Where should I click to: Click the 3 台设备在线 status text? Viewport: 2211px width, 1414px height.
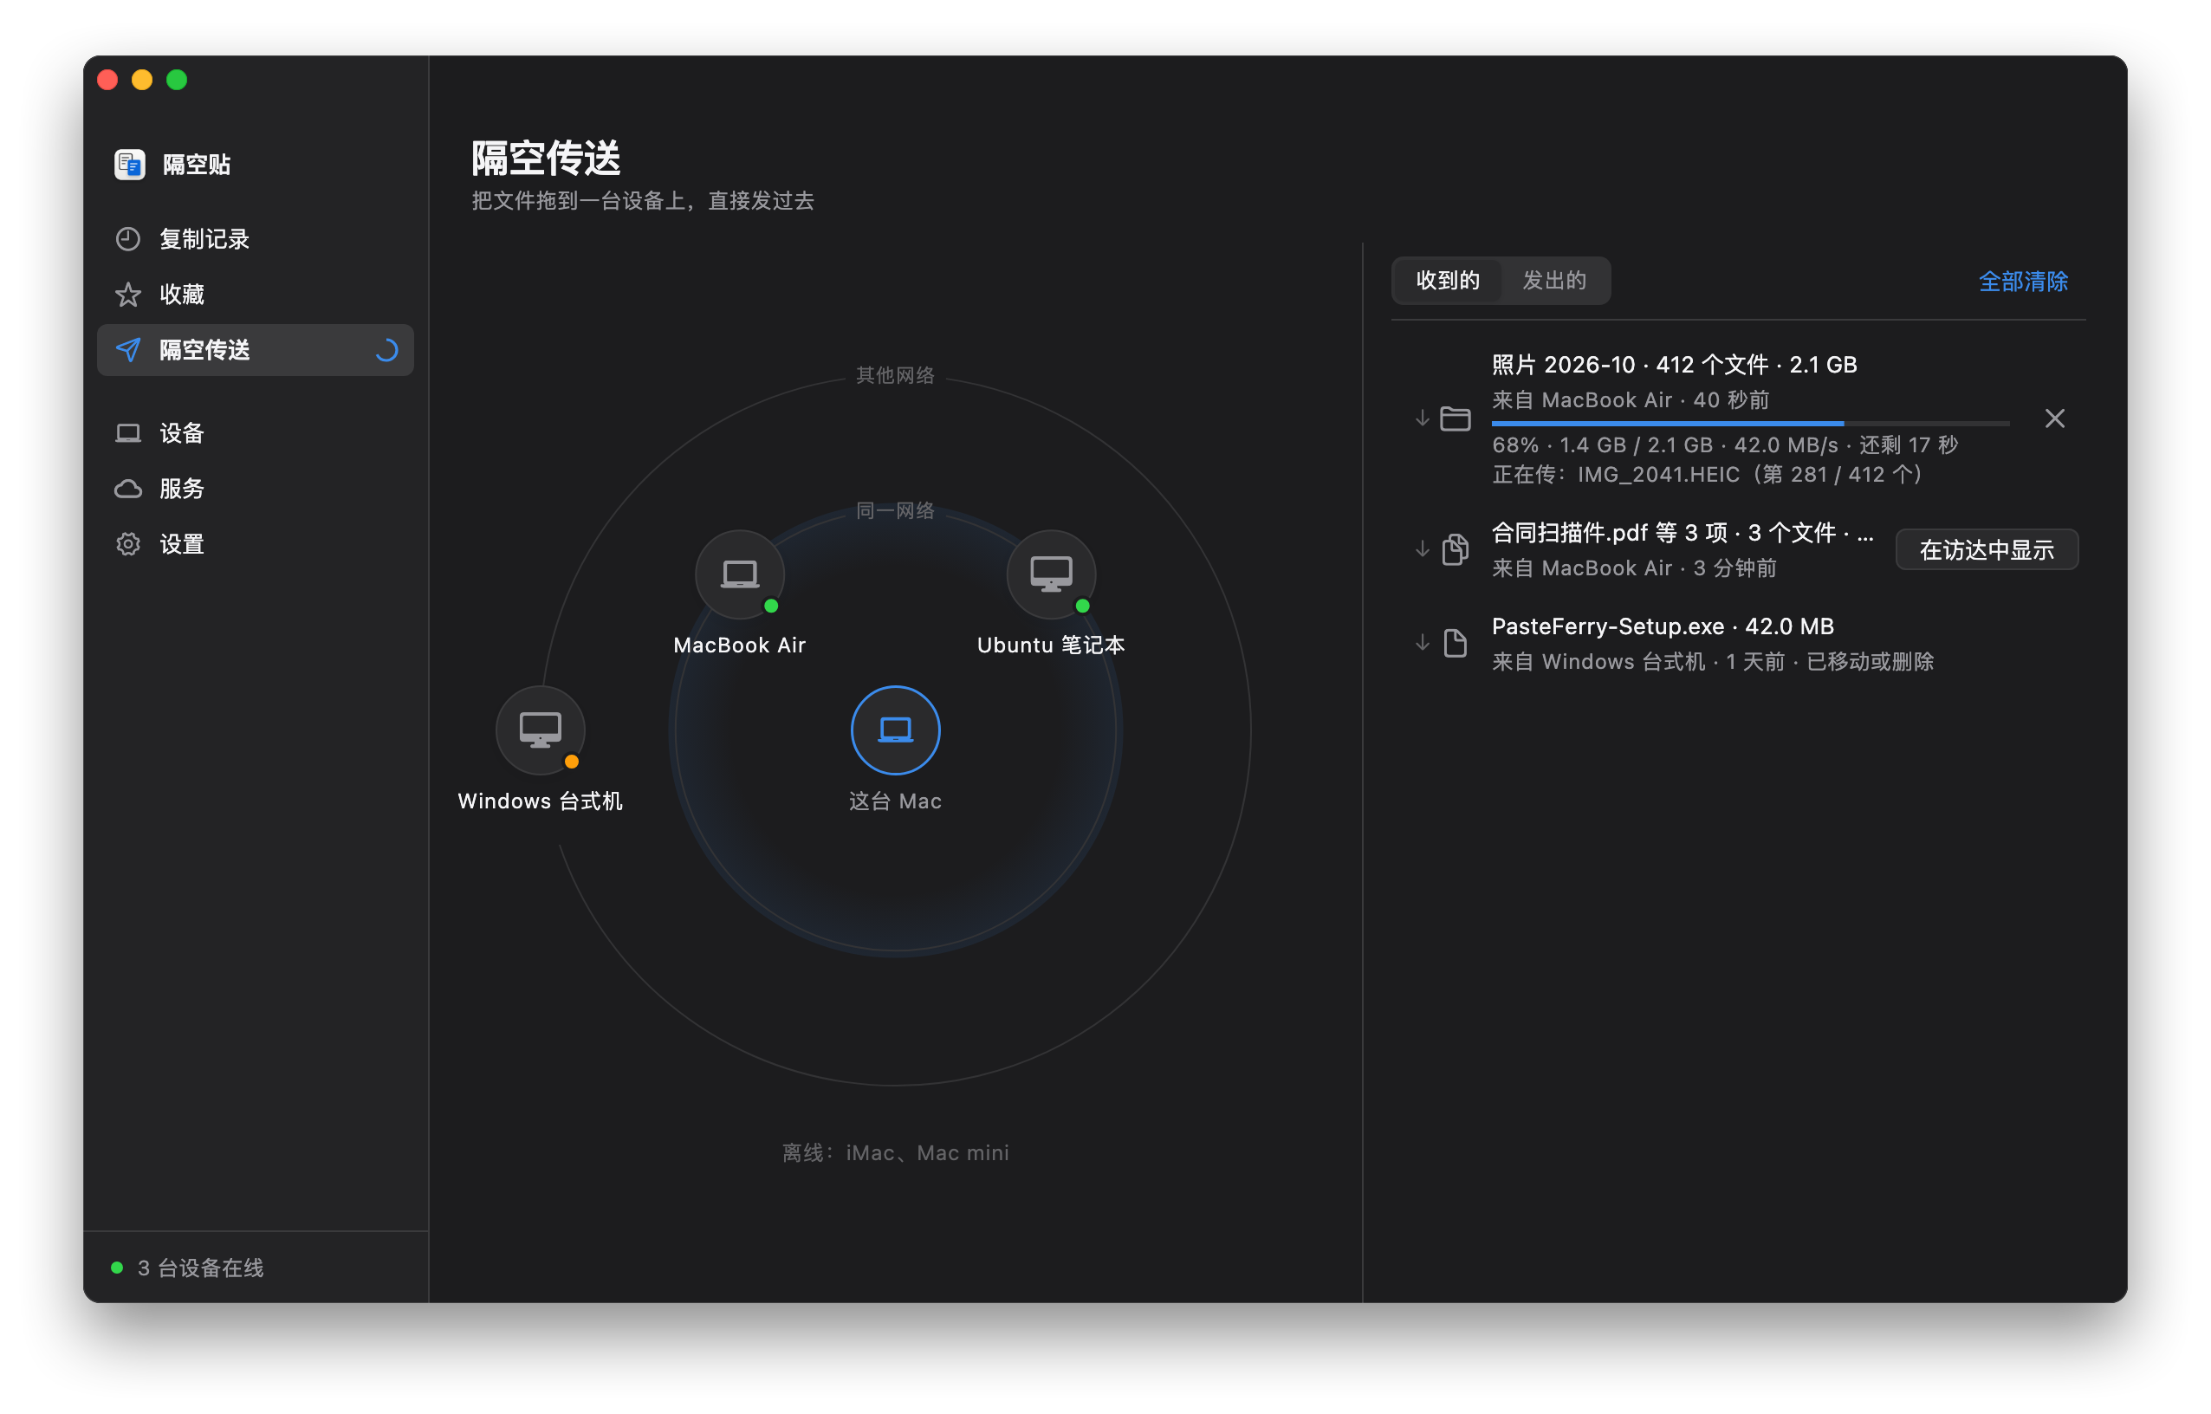tap(201, 1268)
